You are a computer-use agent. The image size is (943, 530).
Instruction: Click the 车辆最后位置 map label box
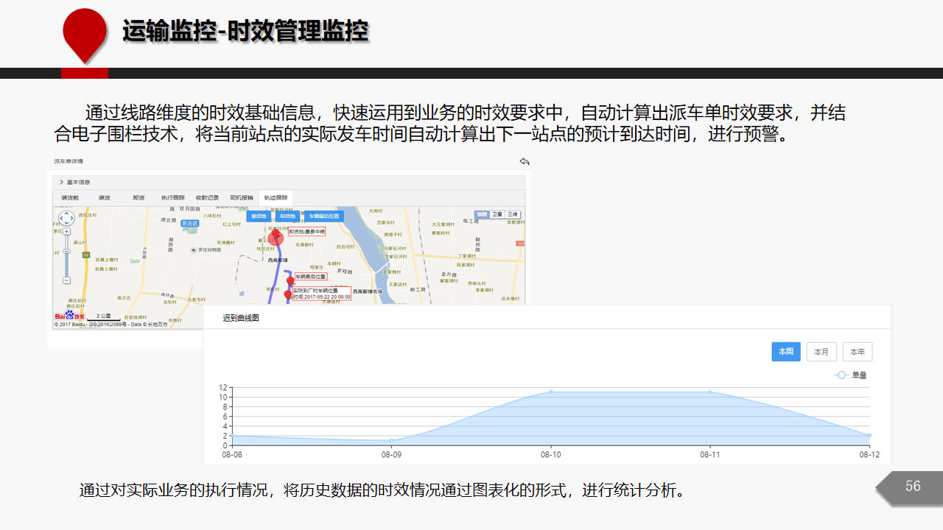(x=311, y=277)
